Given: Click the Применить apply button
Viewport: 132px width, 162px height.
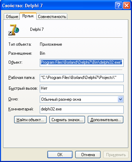Looking at the screenshot, I should coord(116,155).
